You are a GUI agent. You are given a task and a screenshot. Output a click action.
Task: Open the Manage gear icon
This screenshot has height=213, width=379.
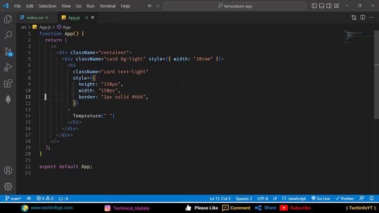pos(8,186)
